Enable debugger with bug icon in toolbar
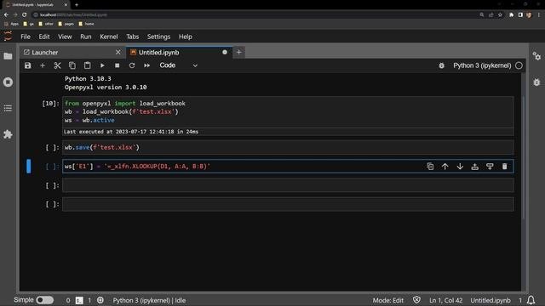The width and height of the screenshot is (545, 306). (441, 65)
